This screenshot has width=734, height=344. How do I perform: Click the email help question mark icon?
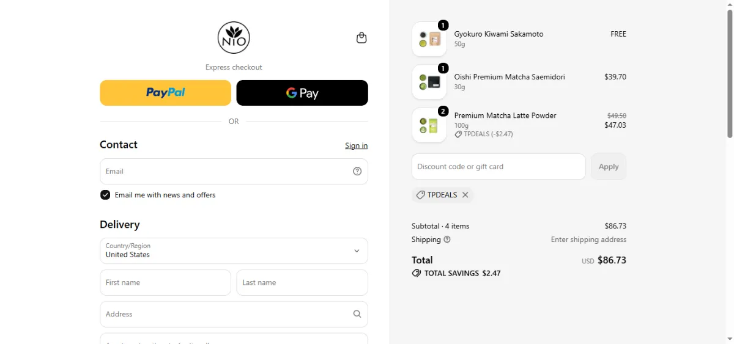[357, 171]
